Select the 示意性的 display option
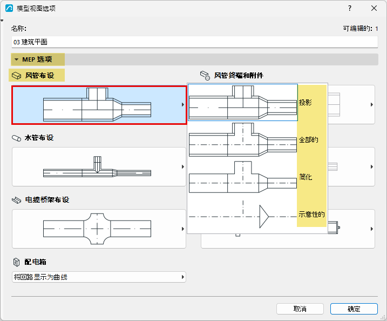This screenshot has height=321, width=387. [x=257, y=214]
